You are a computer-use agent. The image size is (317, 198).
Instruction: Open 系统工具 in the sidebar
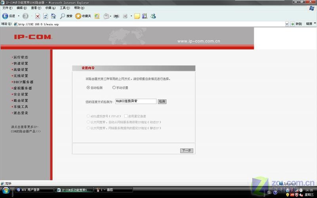(x=21, y=107)
